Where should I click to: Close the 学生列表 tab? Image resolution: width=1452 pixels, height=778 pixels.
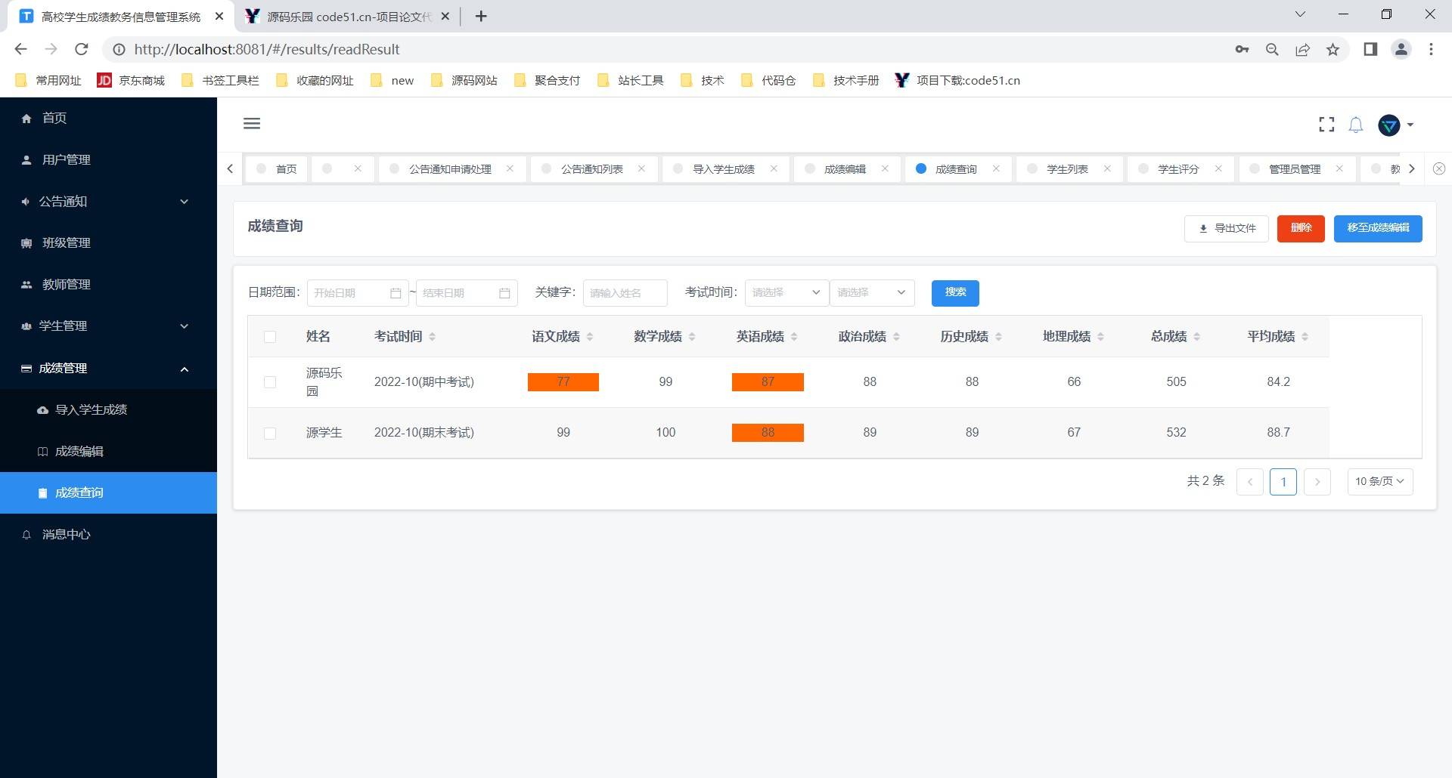[x=1107, y=168]
